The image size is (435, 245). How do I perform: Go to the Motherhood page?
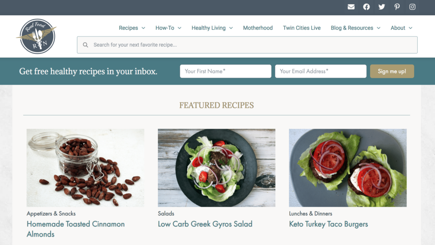pyautogui.click(x=258, y=28)
